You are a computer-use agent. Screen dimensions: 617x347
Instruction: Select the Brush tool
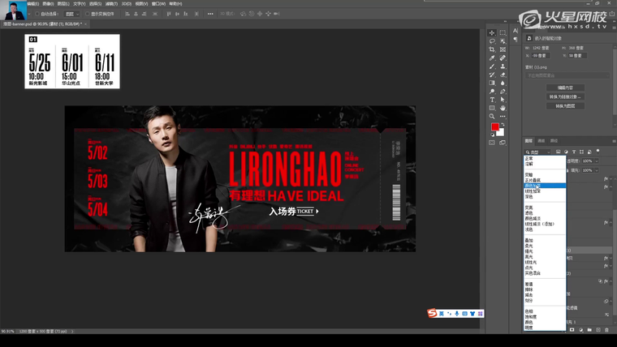[492, 66]
